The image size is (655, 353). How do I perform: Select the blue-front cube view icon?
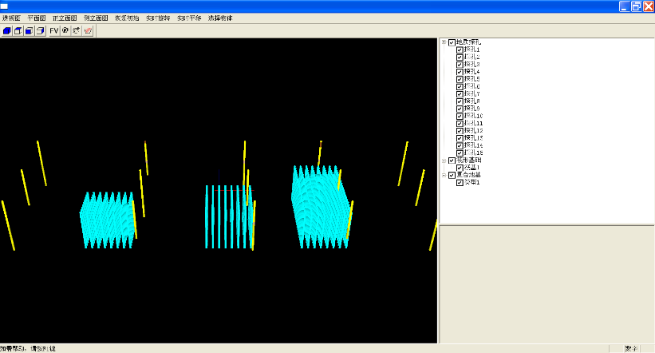click(30, 31)
